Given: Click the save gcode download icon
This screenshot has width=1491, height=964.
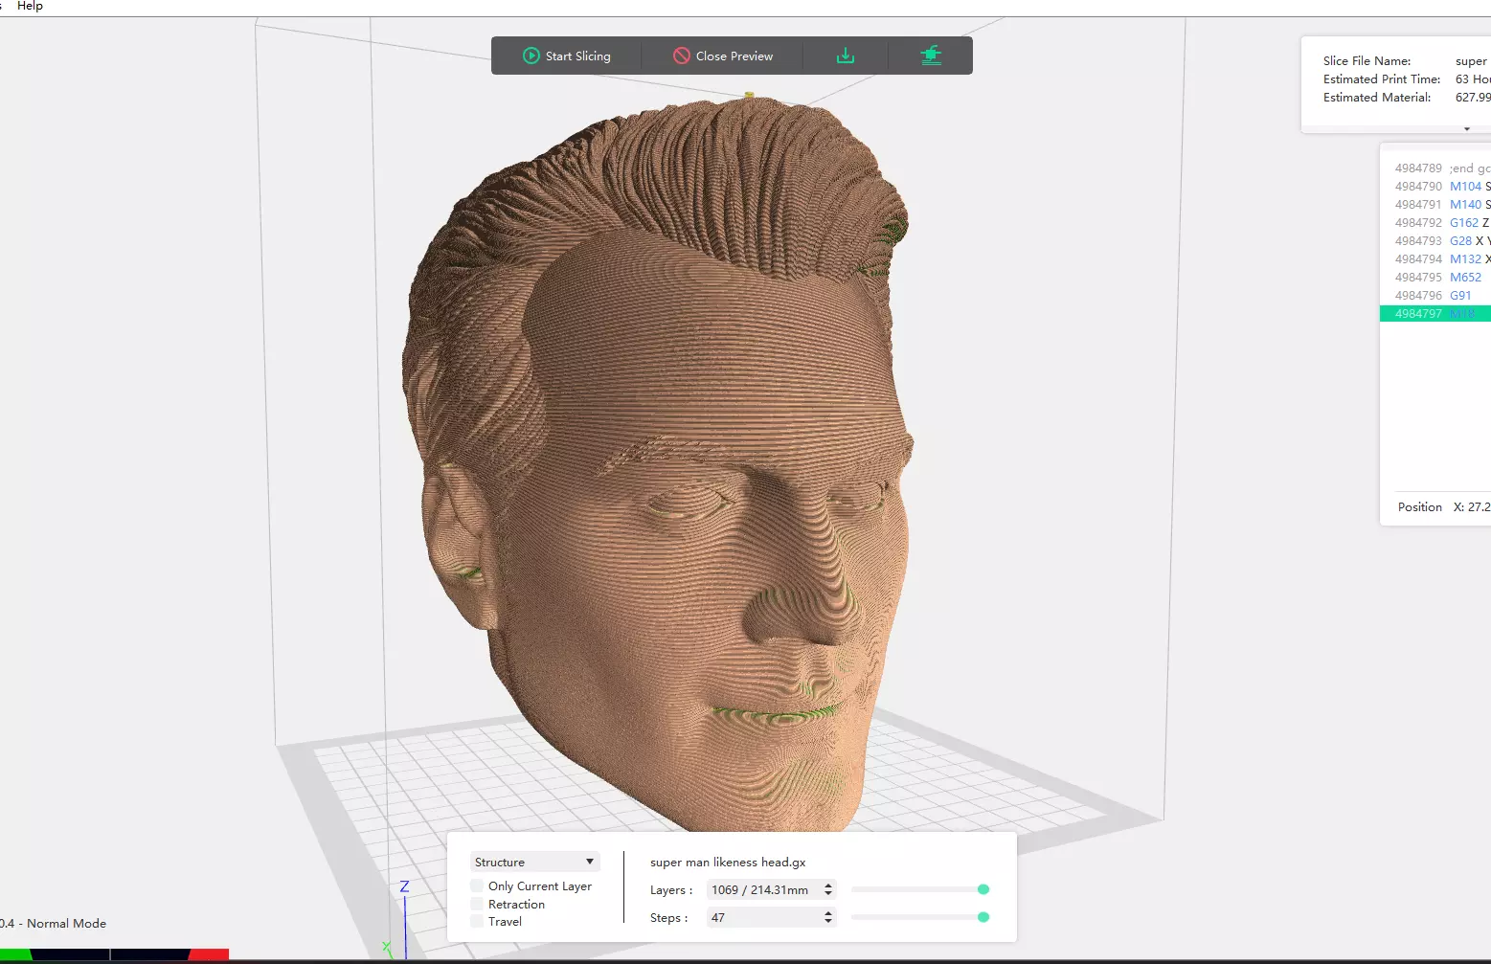Looking at the screenshot, I should 846,56.
